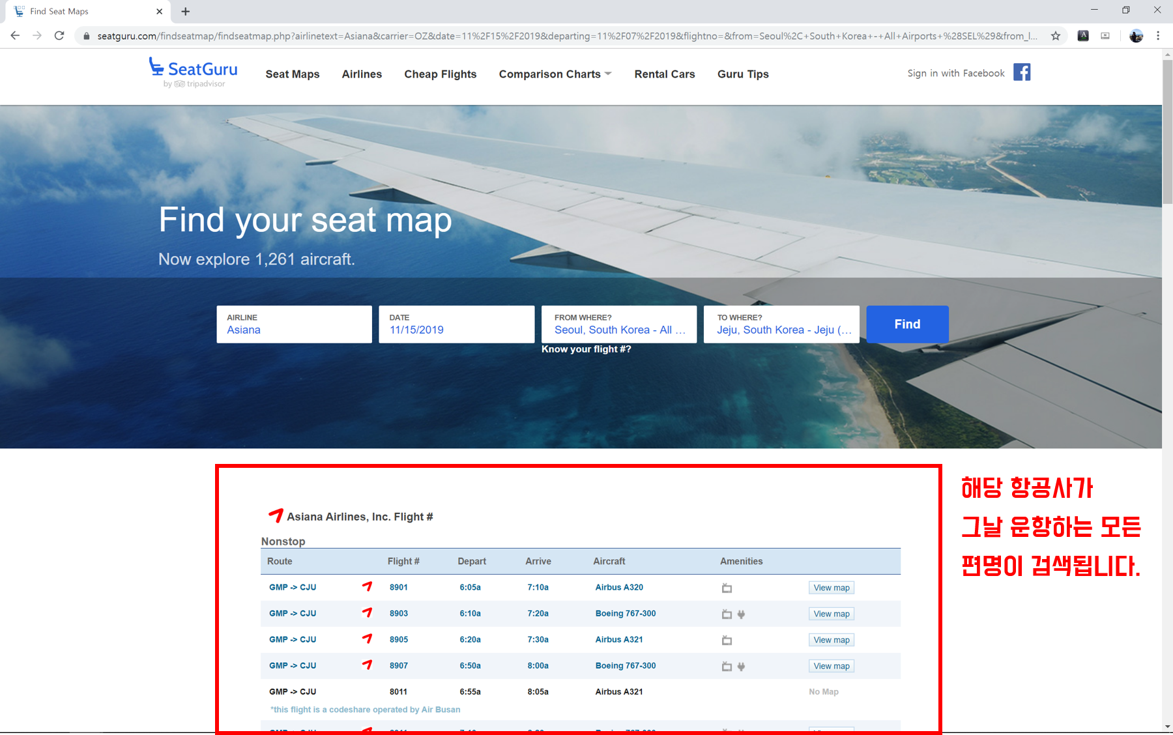This screenshot has width=1173, height=735.
Task: Open Boeing 767-300 link for flight 8903
Action: click(626, 613)
